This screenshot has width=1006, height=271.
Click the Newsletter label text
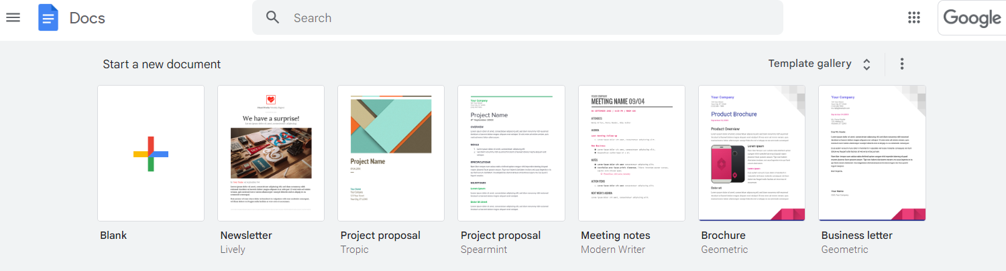tap(246, 236)
